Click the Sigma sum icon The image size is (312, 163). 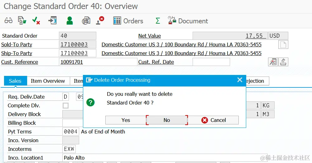point(158,21)
